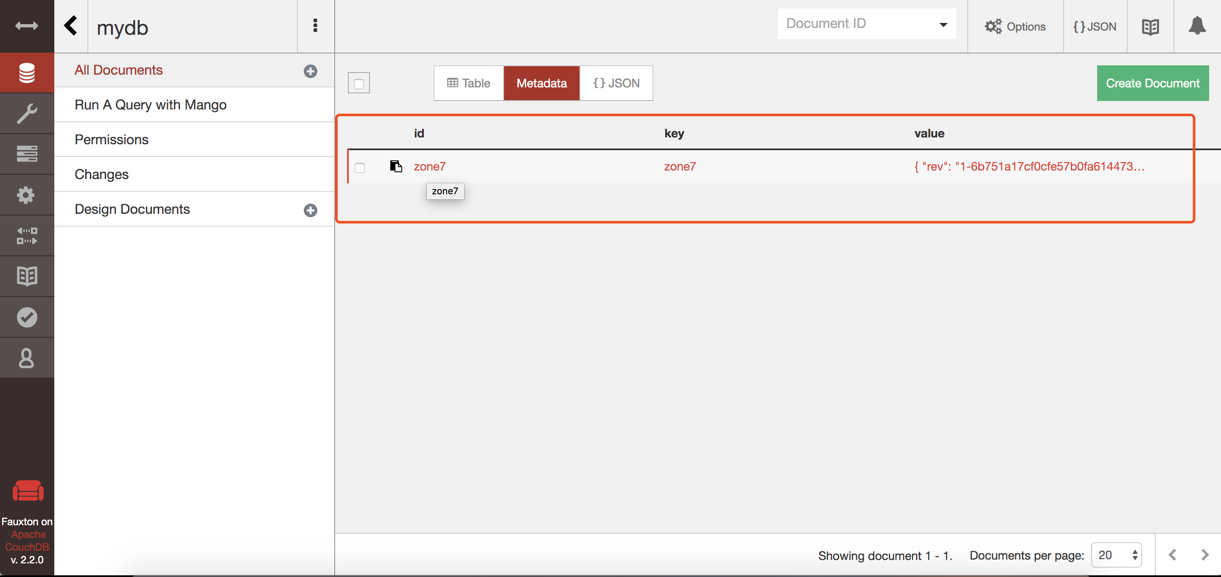Toggle the select-all documents checkbox

pyautogui.click(x=359, y=84)
